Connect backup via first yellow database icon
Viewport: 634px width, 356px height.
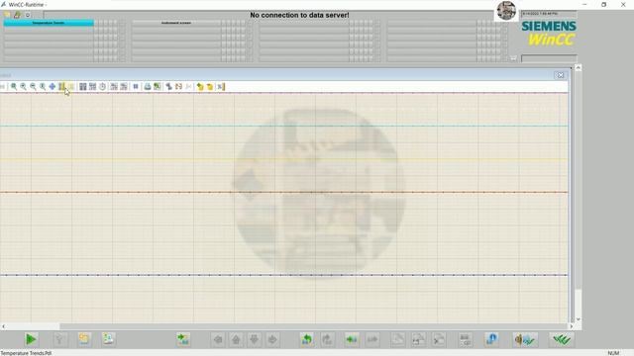(x=200, y=86)
